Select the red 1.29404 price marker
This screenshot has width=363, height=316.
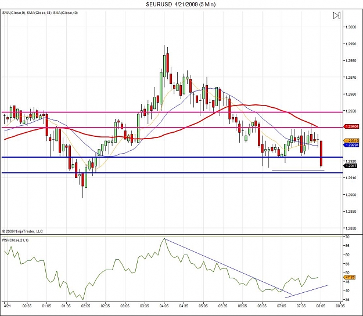click(352, 126)
